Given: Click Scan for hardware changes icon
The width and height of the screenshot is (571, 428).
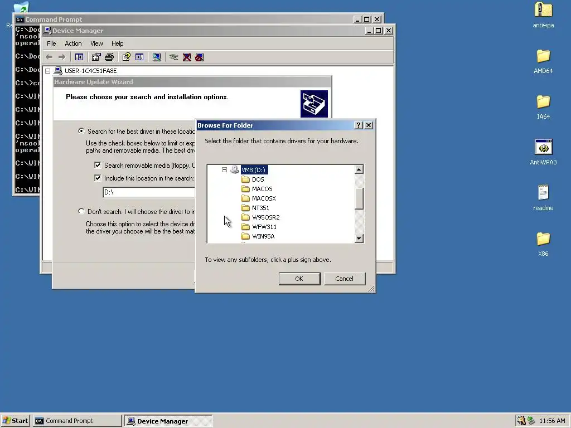Looking at the screenshot, I should tap(157, 57).
